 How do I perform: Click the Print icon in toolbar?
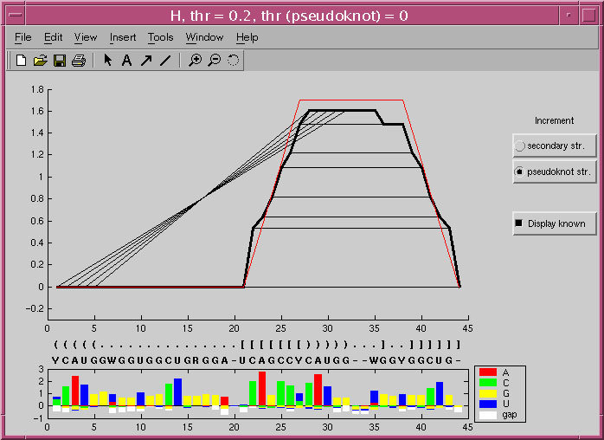coord(79,61)
